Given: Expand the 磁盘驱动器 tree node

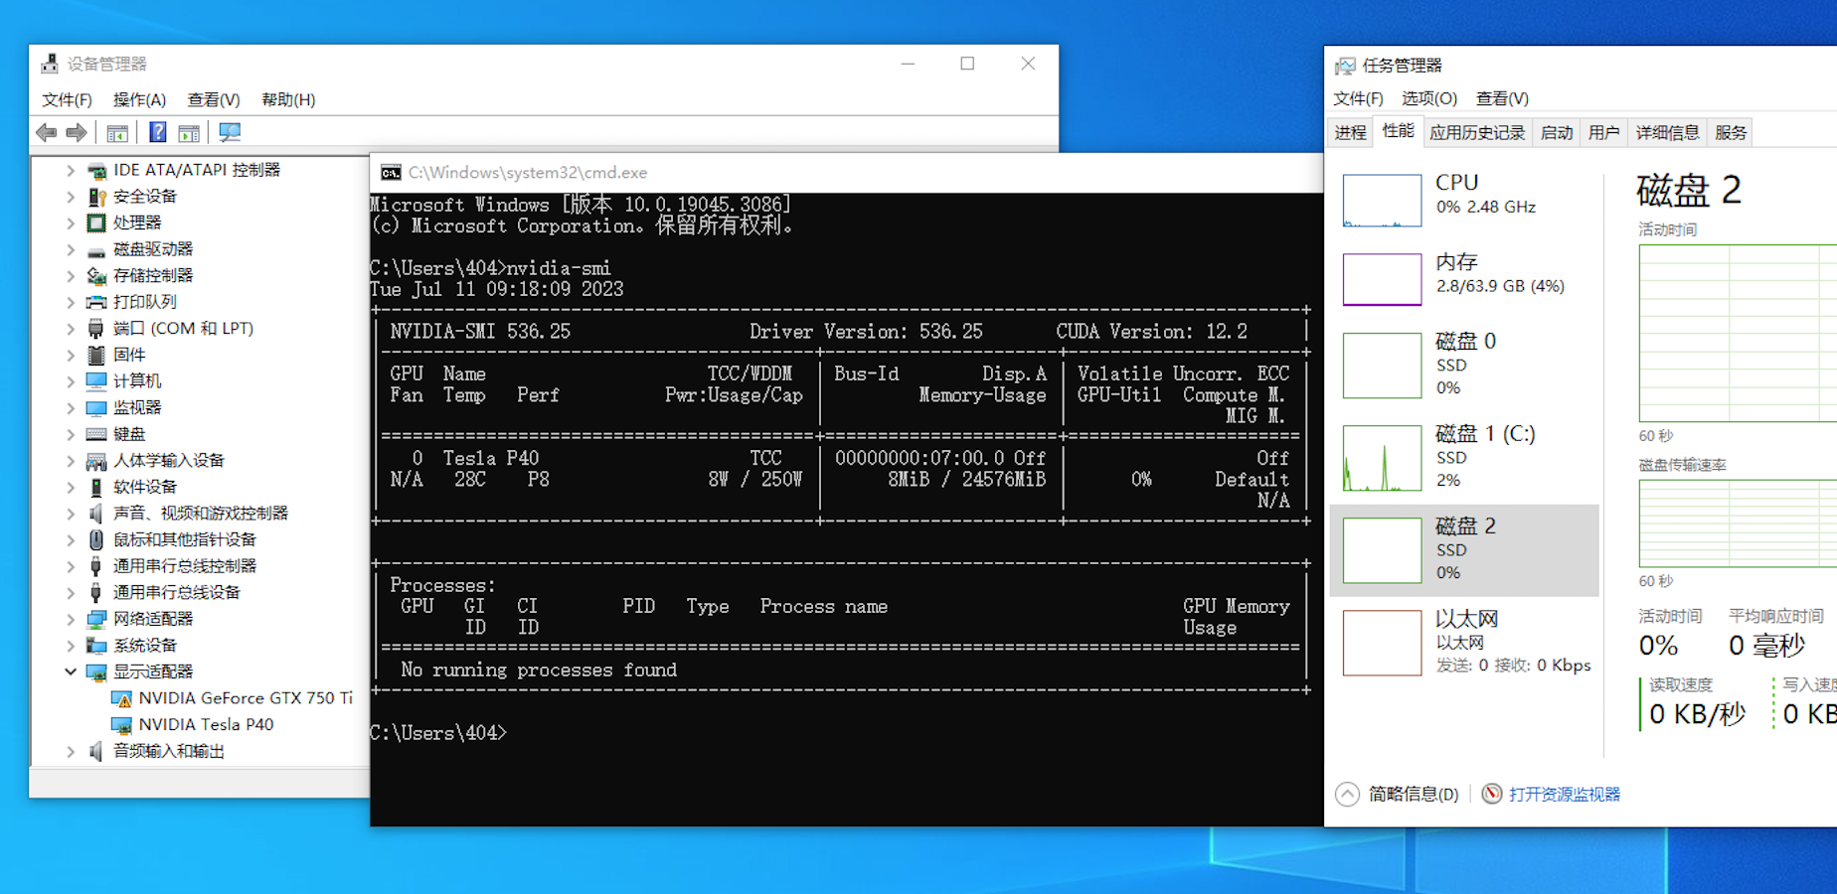Looking at the screenshot, I should (x=71, y=249).
